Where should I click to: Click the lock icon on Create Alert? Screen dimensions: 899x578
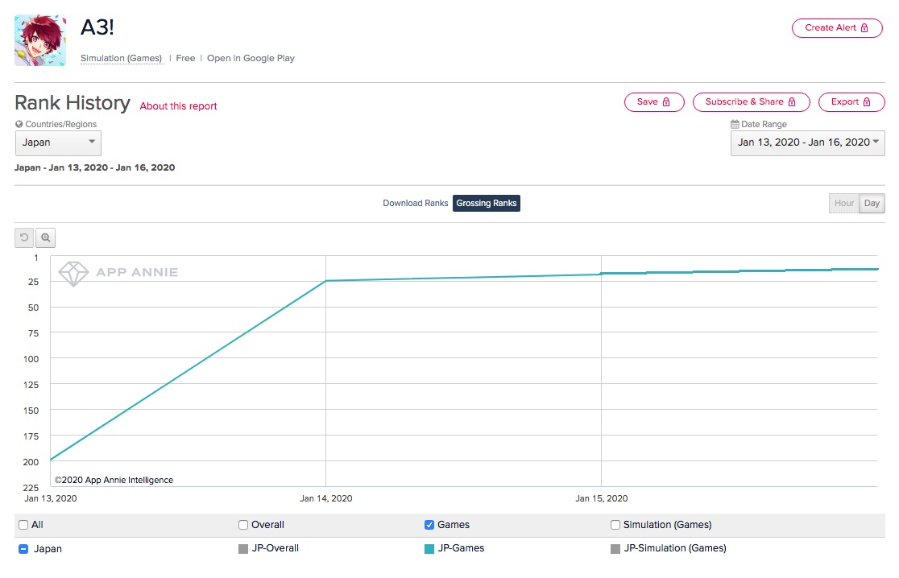[x=864, y=27]
